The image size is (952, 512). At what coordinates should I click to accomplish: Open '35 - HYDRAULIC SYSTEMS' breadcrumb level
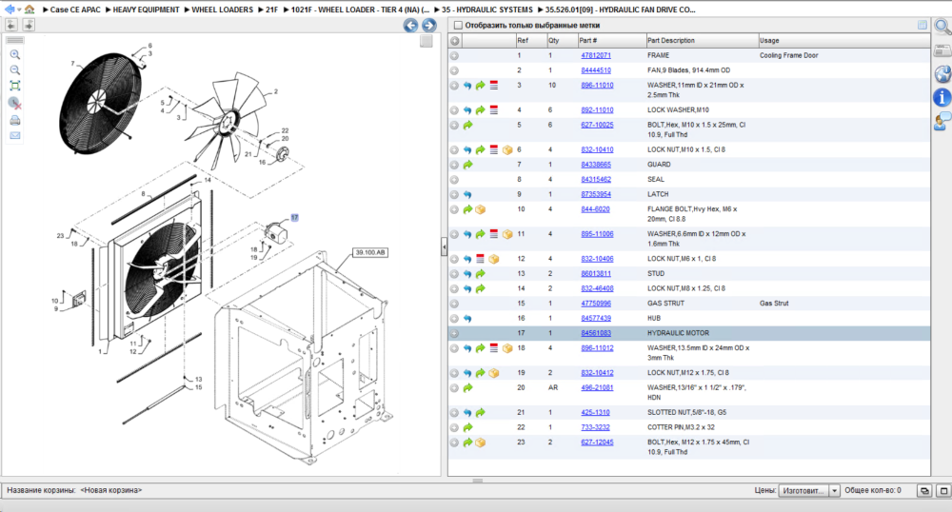[x=486, y=10]
